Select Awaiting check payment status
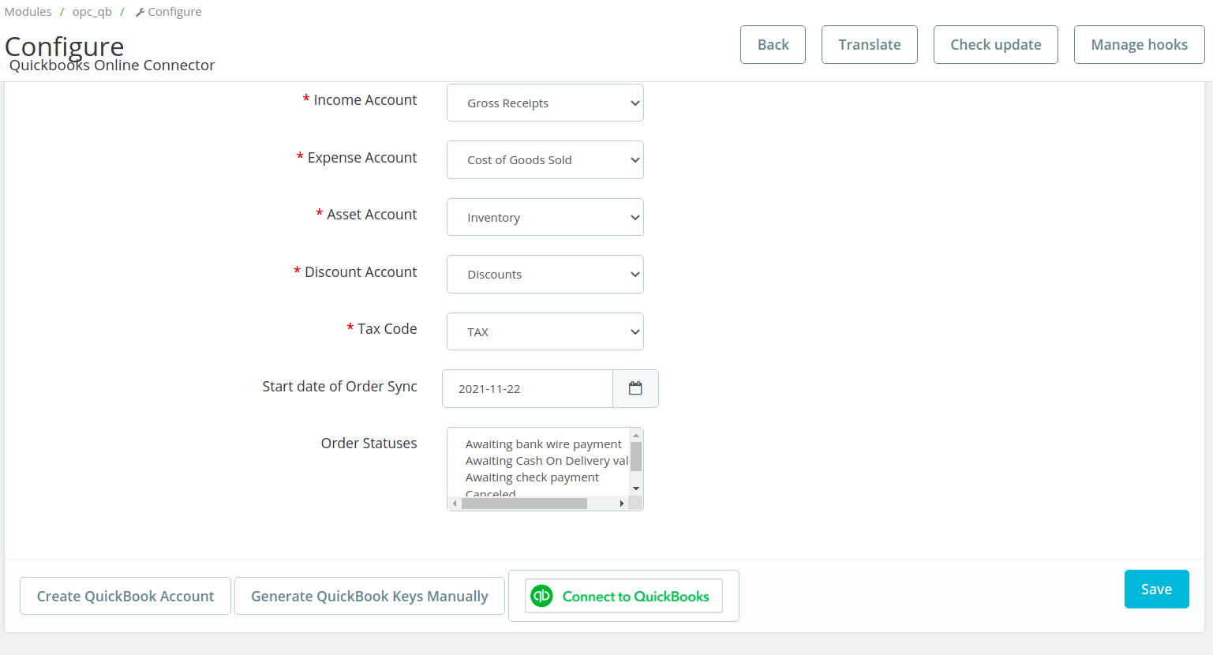 point(532,477)
